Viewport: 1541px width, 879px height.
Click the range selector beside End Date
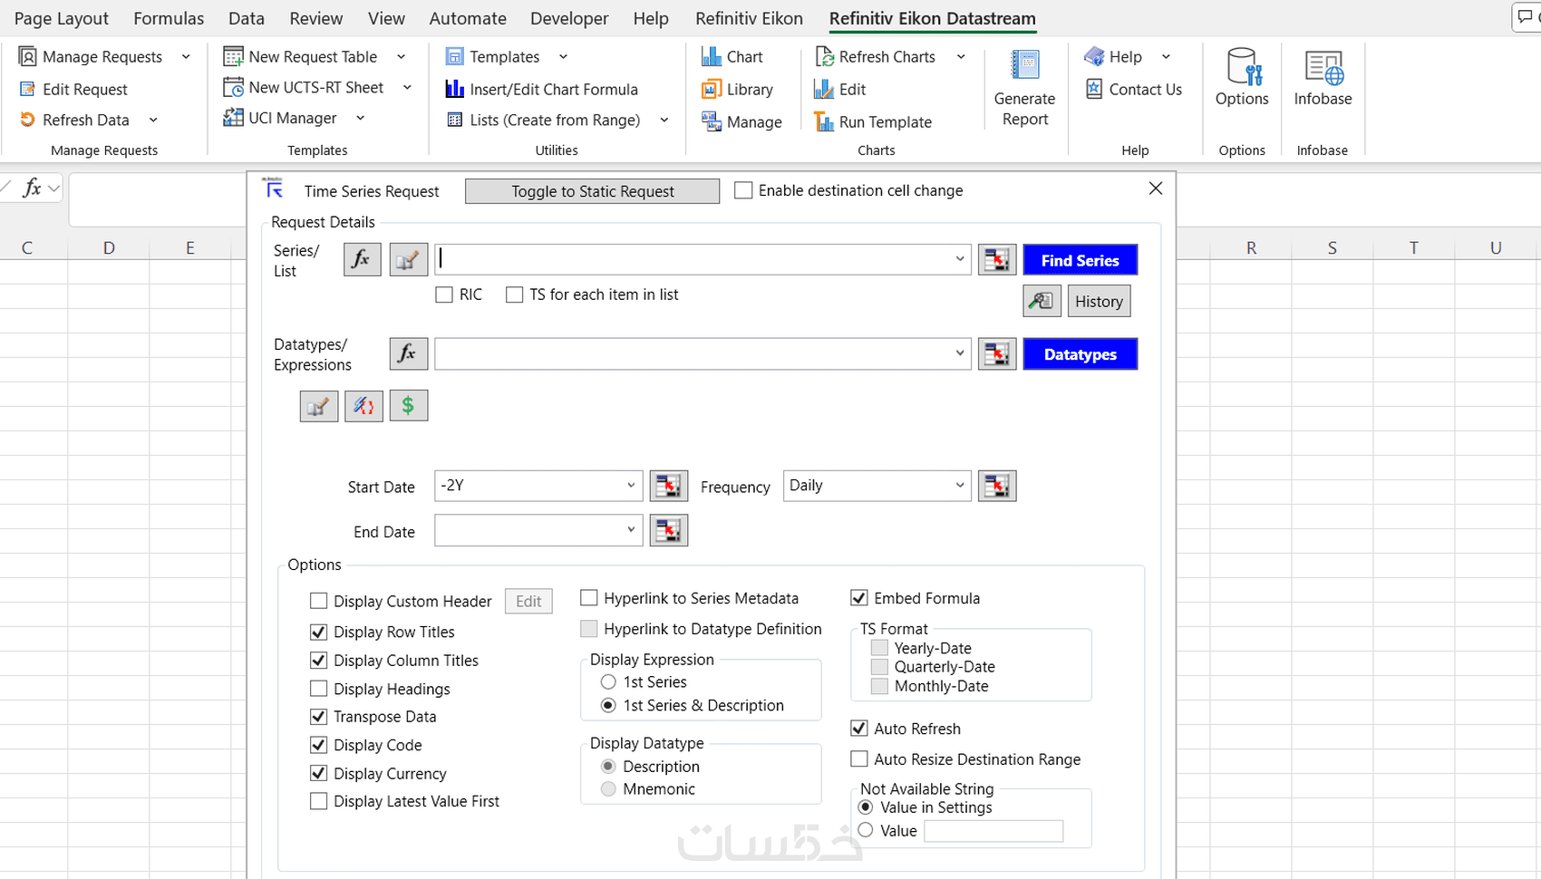click(x=669, y=531)
